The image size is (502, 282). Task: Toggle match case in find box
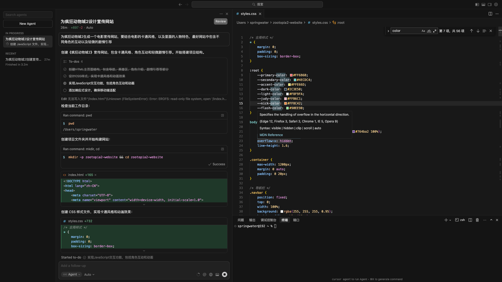coord(423,31)
